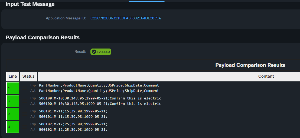The width and height of the screenshot is (300, 138).
Task: Open the Application Message ID link
Action: click(x=126, y=18)
